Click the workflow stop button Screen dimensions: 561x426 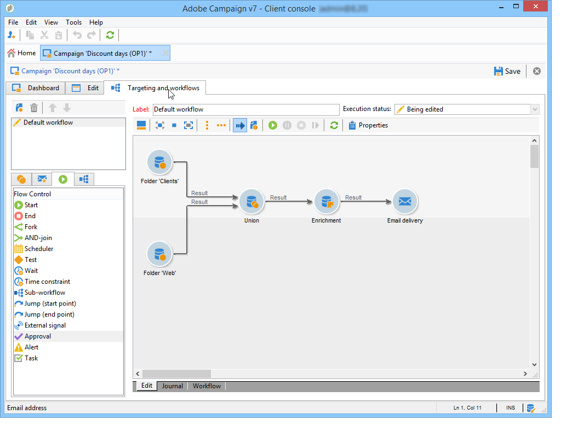(301, 125)
